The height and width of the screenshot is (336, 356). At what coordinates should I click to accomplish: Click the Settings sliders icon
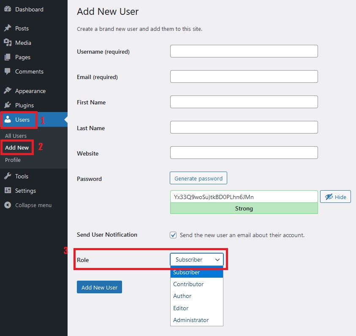[x=8, y=191]
